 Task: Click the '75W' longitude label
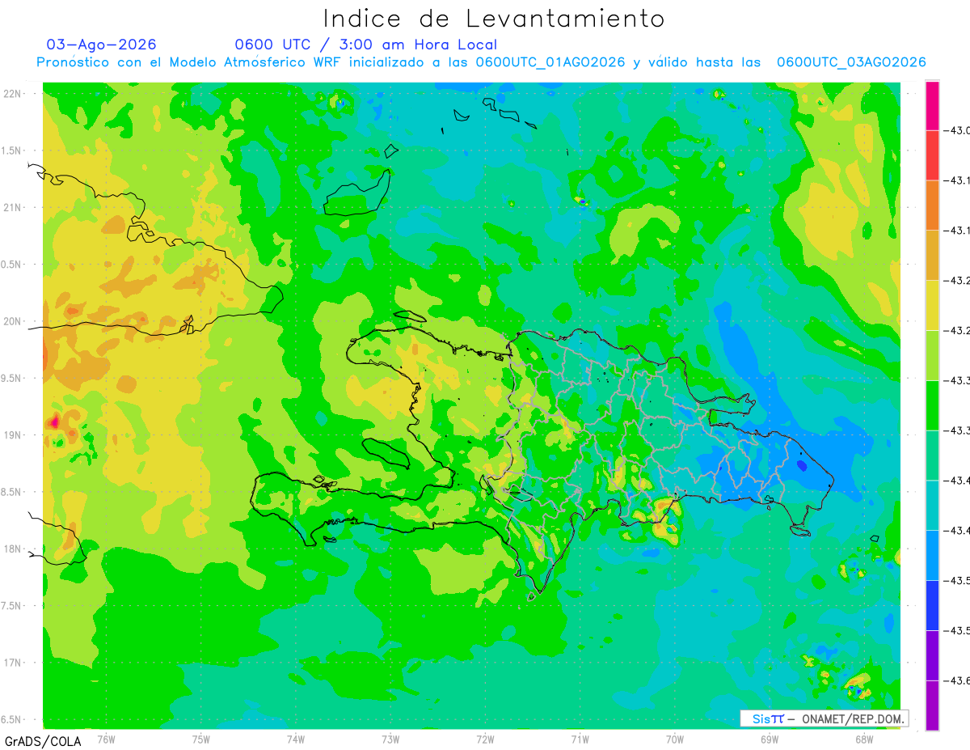pyautogui.click(x=201, y=739)
